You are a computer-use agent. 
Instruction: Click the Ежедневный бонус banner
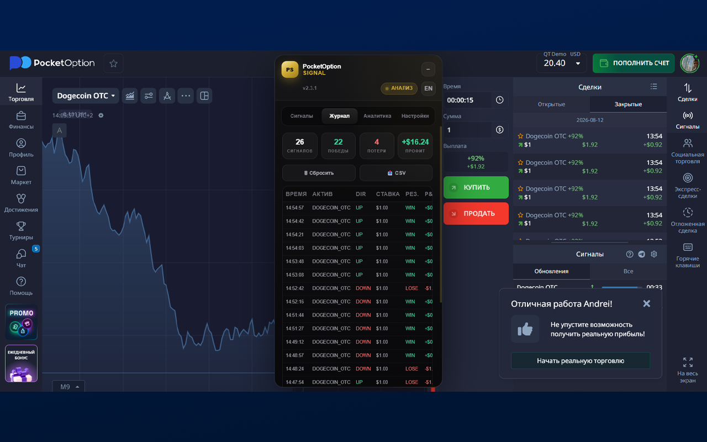coord(22,363)
